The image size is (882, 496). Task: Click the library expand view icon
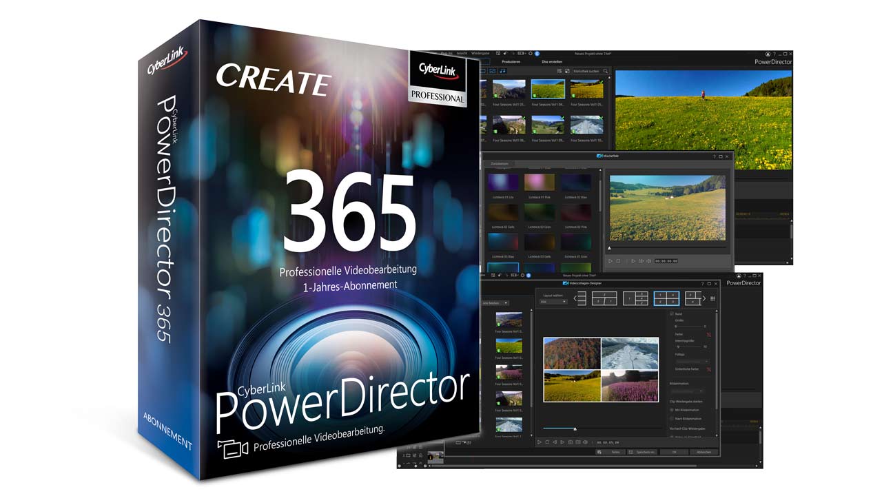pyautogui.click(x=567, y=71)
